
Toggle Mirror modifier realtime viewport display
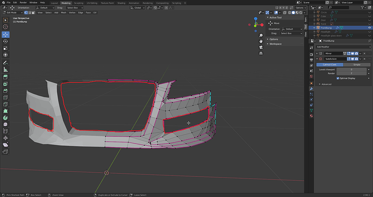[x=352, y=53]
